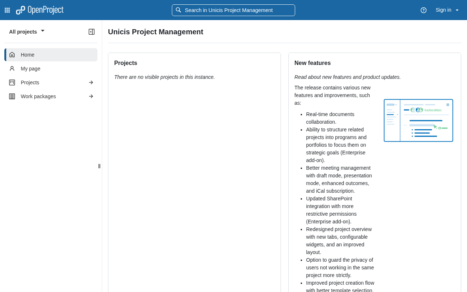
Task: Open the All projects dropdown
Action: (x=27, y=32)
